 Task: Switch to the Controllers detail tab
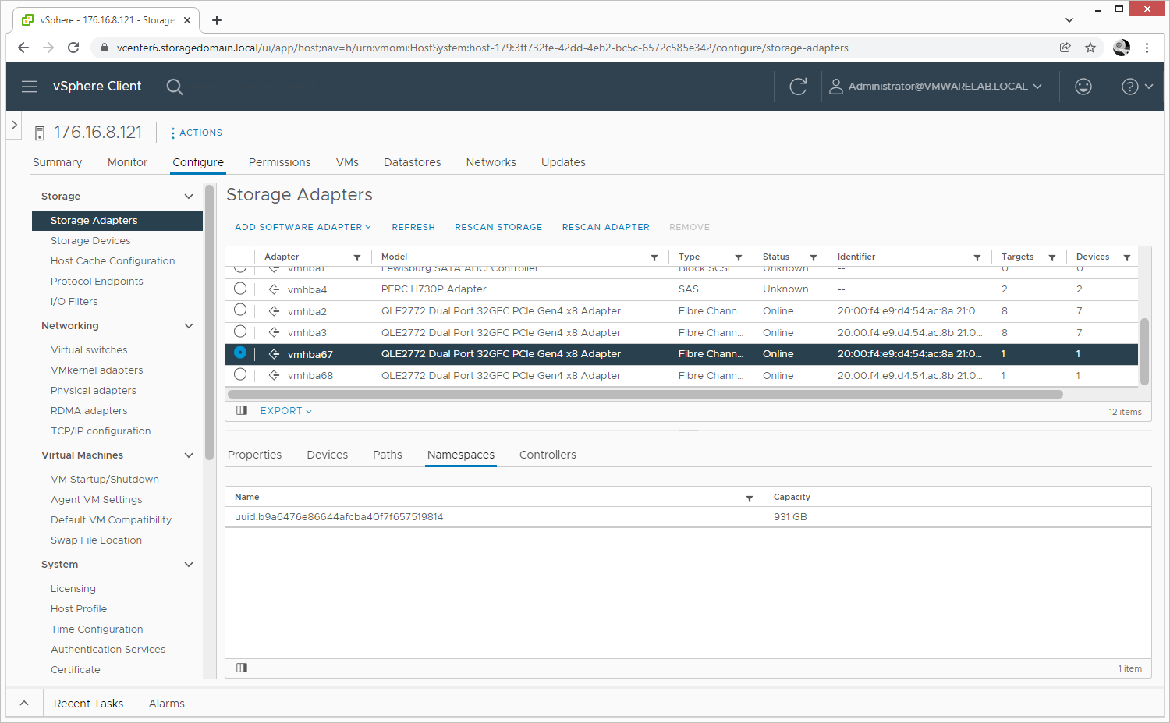coord(548,455)
